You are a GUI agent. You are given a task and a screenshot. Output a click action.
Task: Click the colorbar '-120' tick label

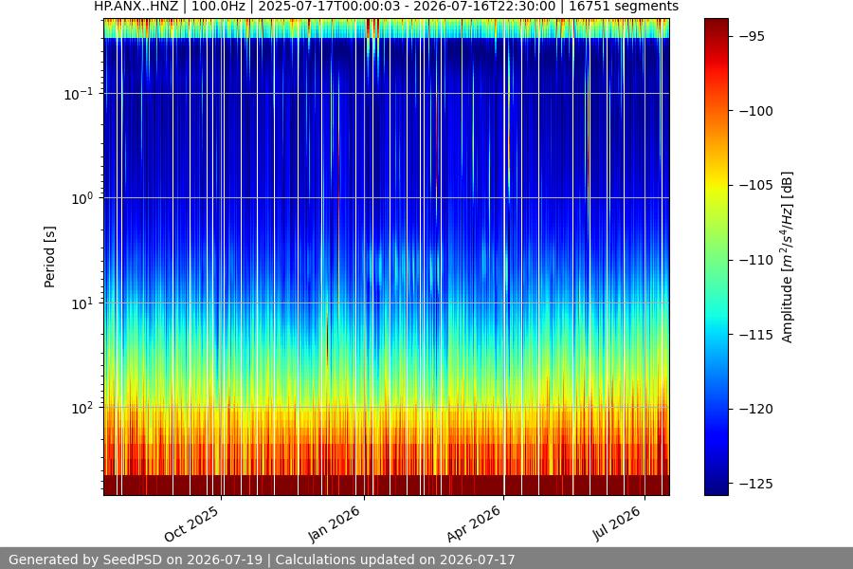point(756,409)
